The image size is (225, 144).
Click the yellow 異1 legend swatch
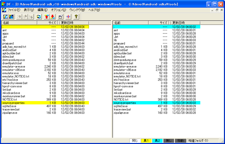(x=146, y=141)
